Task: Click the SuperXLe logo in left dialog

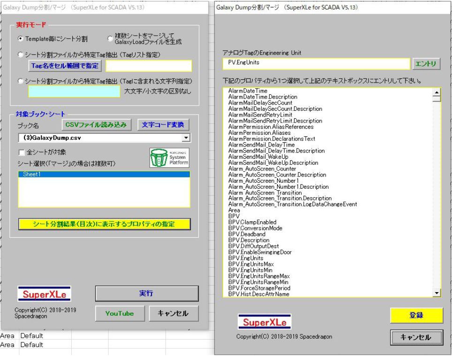Action: 44,294
